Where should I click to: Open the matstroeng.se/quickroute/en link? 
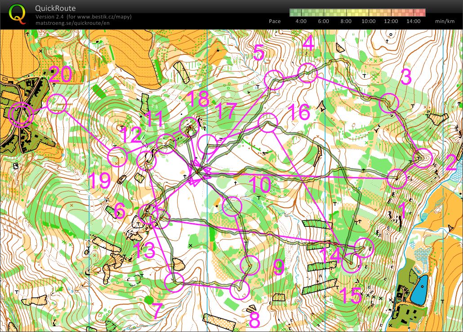72,23
